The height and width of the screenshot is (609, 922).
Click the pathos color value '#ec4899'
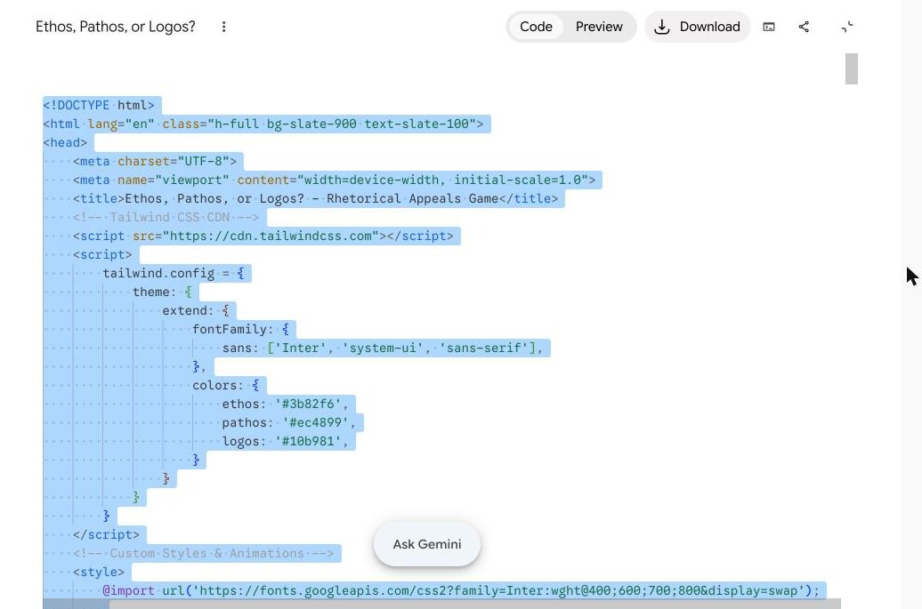pyautogui.click(x=316, y=423)
